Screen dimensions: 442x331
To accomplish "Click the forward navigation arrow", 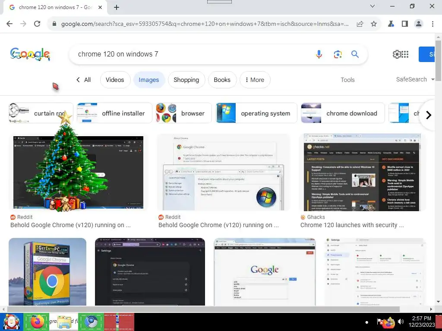I will coord(23,24).
